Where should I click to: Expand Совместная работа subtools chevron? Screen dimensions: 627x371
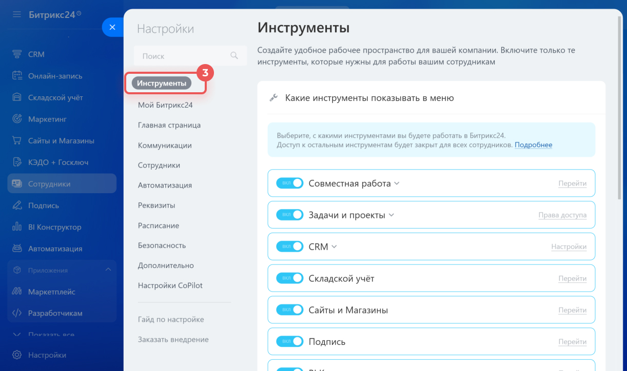pos(397,183)
